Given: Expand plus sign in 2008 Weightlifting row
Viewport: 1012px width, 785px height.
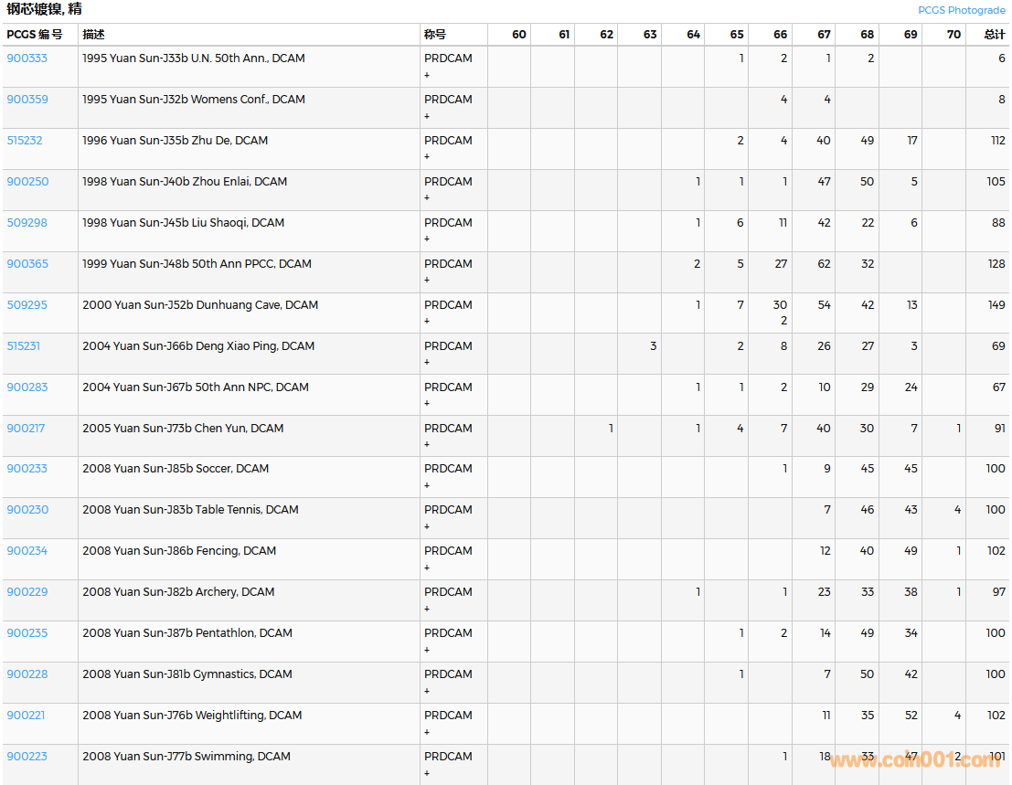Looking at the screenshot, I should click(x=427, y=732).
